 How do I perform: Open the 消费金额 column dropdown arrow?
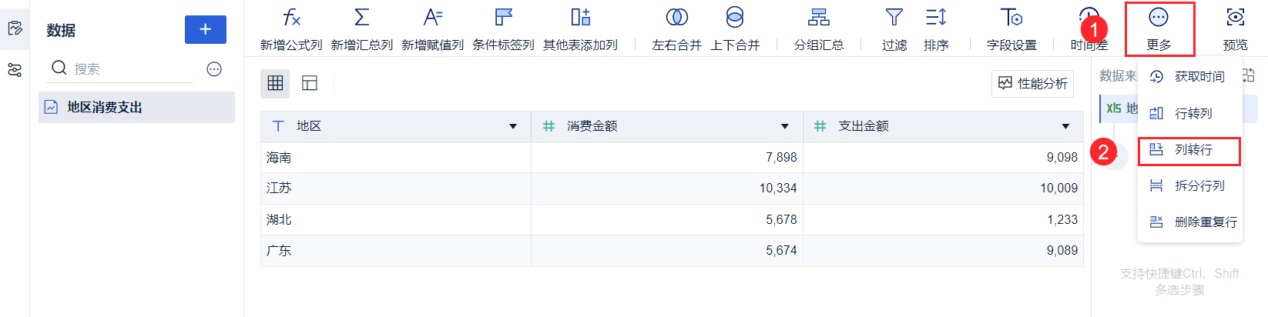click(785, 126)
